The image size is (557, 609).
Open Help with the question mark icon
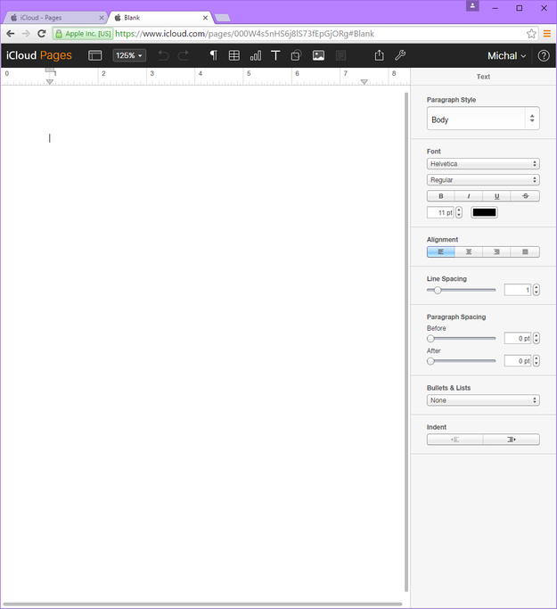coord(544,56)
